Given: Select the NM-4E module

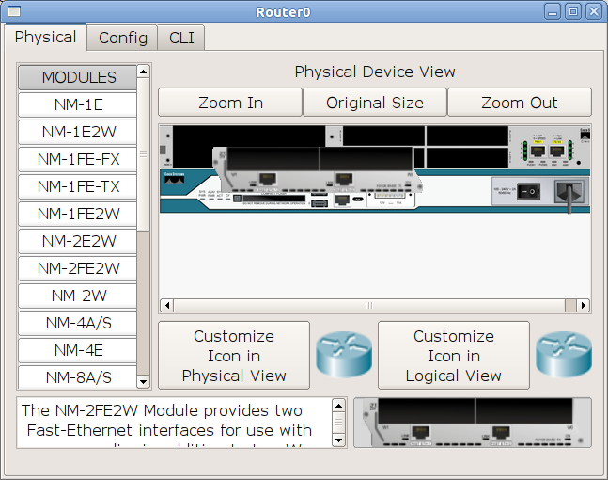Looking at the screenshot, I should click(x=78, y=350).
